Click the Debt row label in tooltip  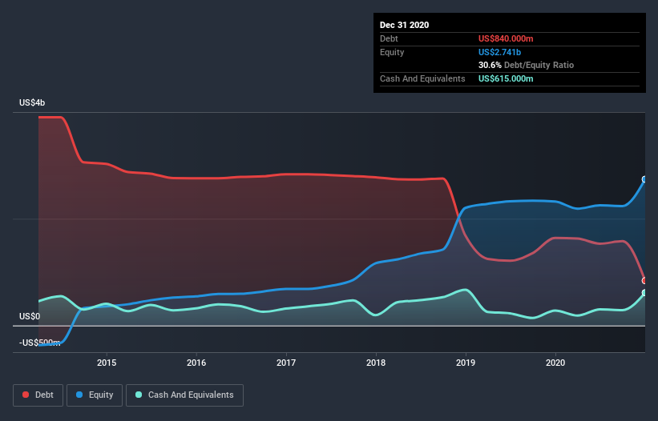389,38
